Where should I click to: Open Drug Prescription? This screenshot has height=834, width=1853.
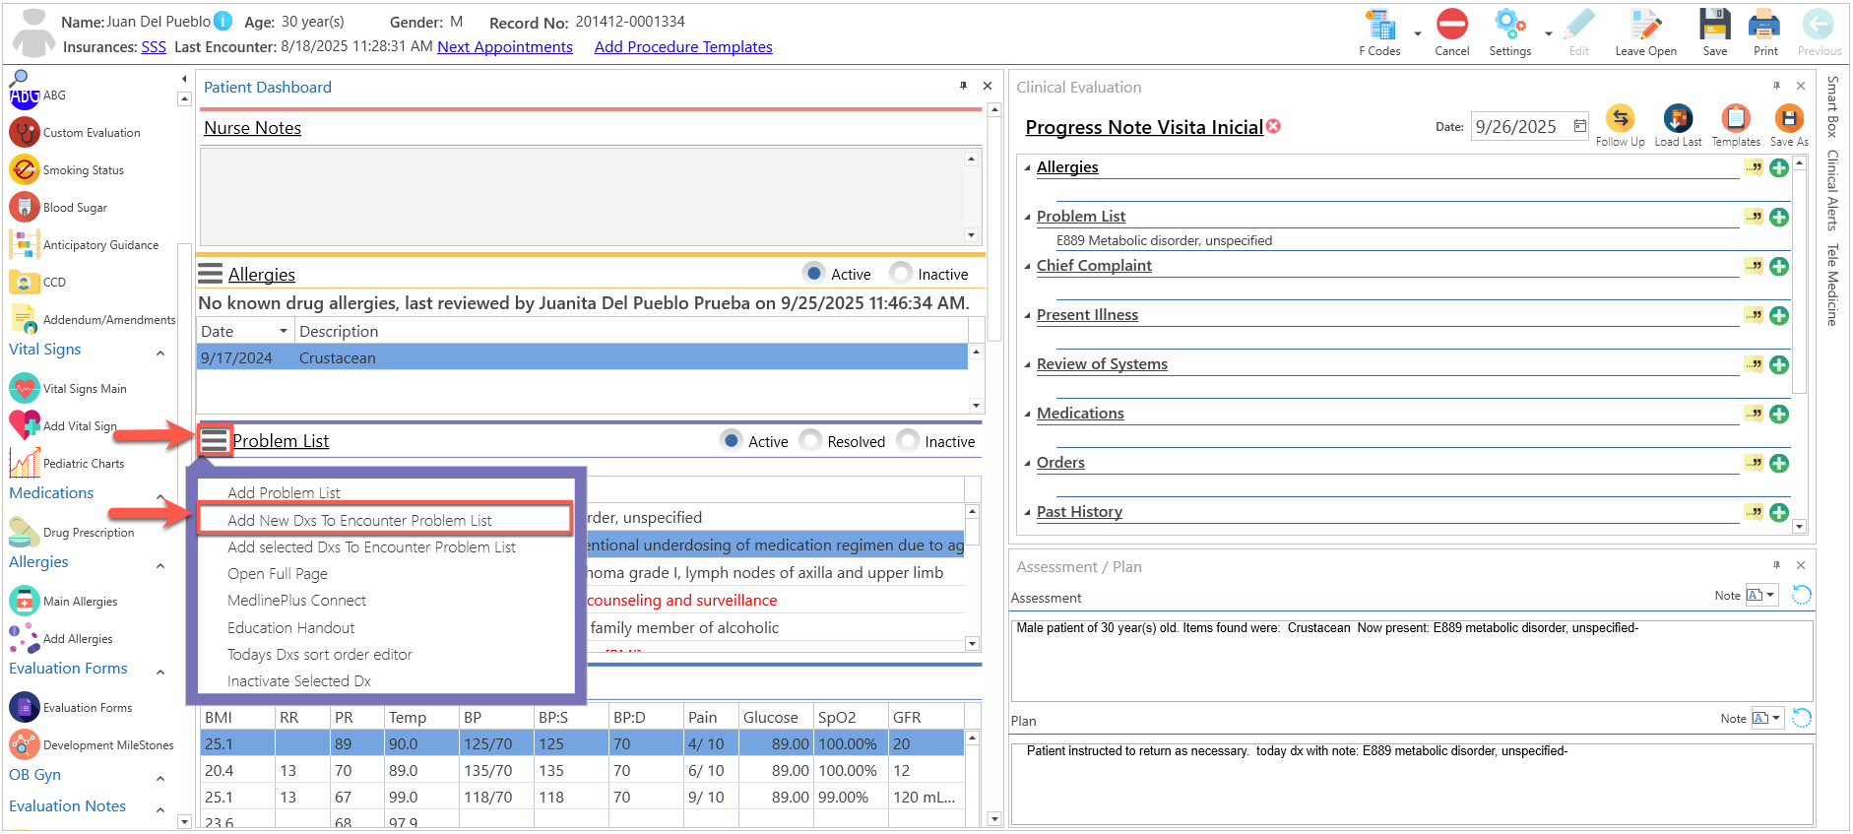click(x=72, y=533)
